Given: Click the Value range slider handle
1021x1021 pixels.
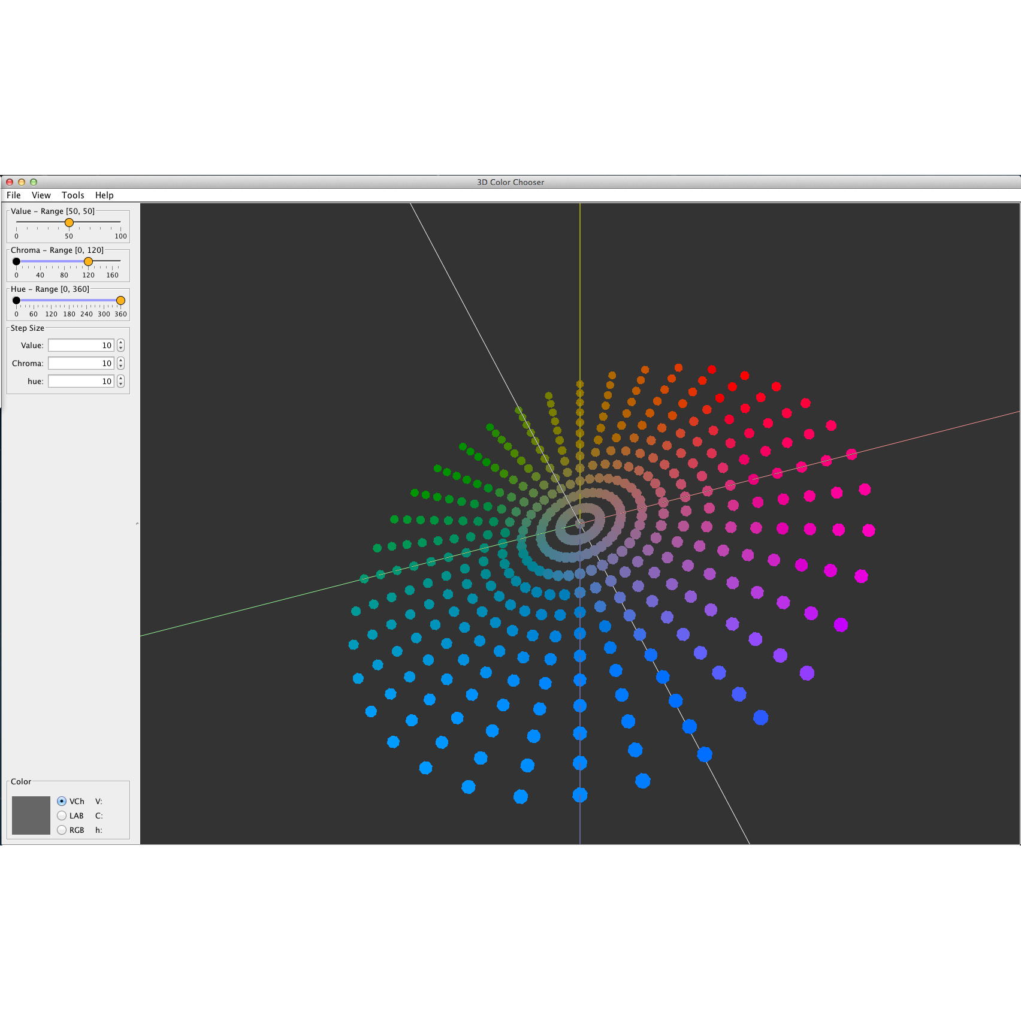Looking at the screenshot, I should click(x=69, y=223).
